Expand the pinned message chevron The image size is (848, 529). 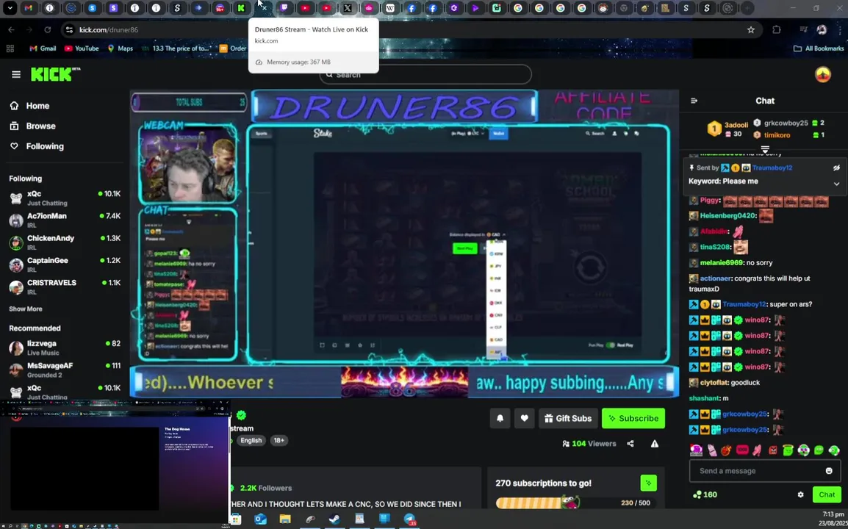click(836, 184)
